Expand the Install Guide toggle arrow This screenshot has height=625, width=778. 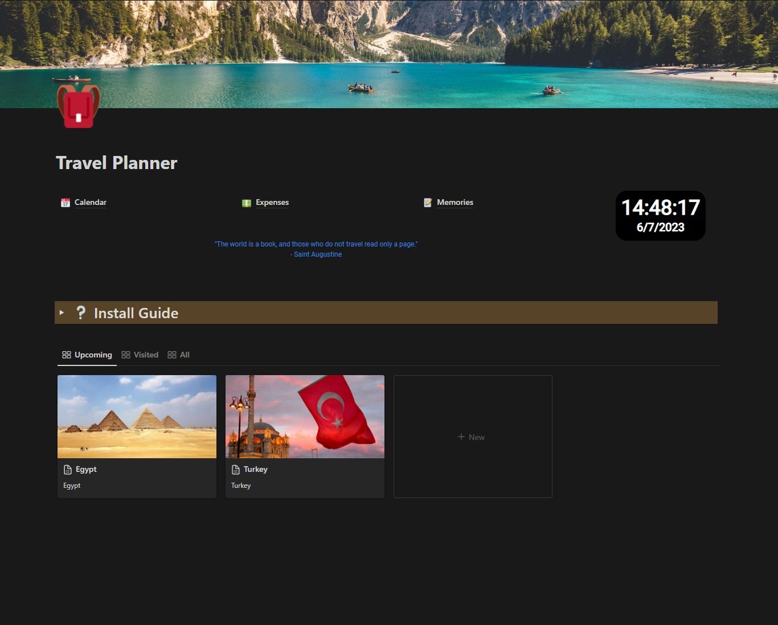coord(62,312)
